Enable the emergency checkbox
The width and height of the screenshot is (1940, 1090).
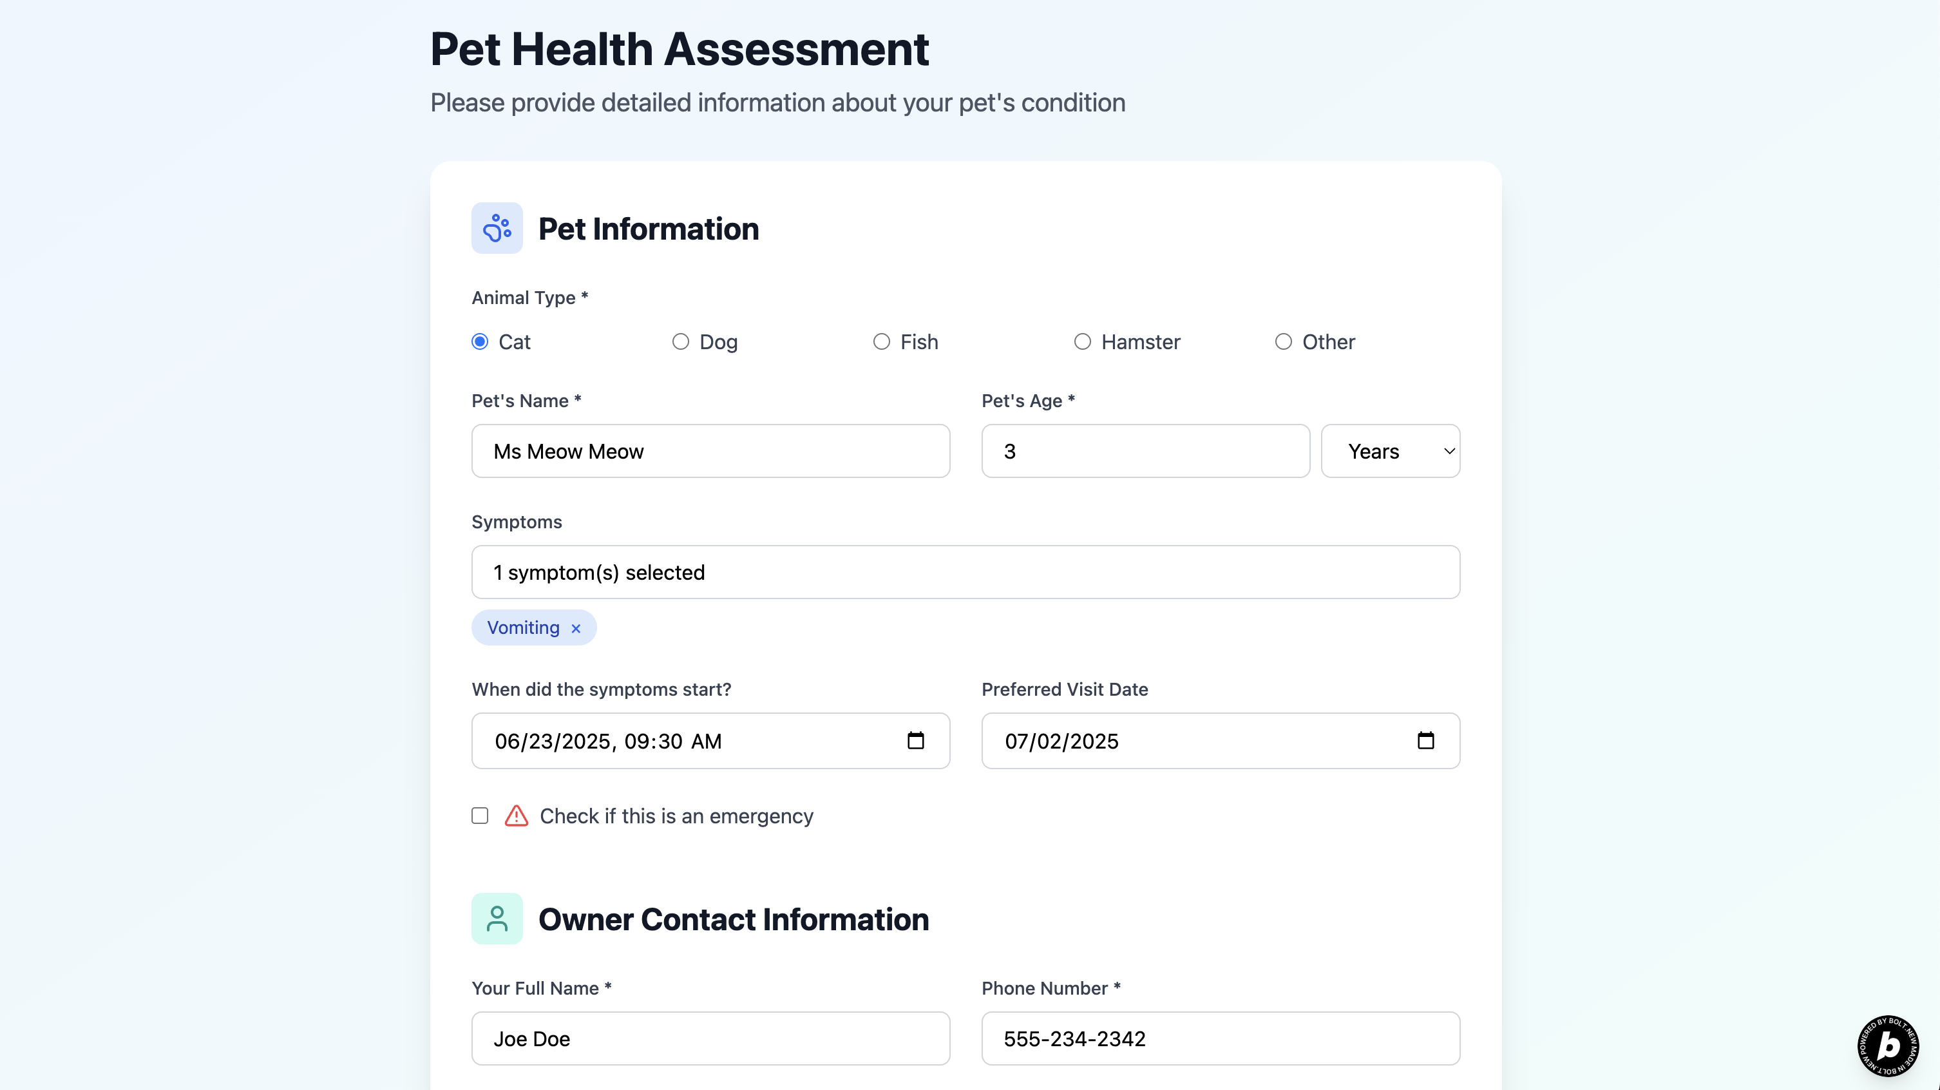(480, 816)
